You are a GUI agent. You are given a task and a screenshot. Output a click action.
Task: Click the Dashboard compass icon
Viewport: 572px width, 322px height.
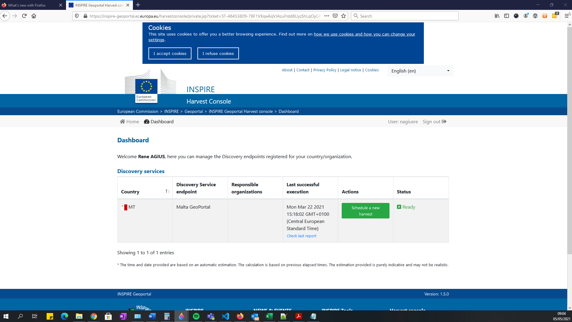[147, 121]
